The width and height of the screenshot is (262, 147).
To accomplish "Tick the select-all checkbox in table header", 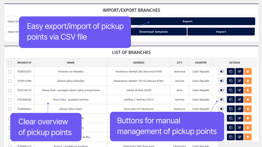I will pyautogui.click(x=10, y=63).
